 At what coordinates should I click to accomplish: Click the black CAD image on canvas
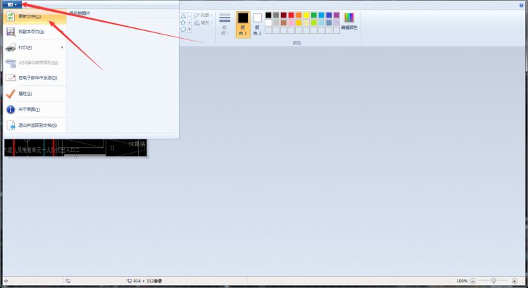76,148
